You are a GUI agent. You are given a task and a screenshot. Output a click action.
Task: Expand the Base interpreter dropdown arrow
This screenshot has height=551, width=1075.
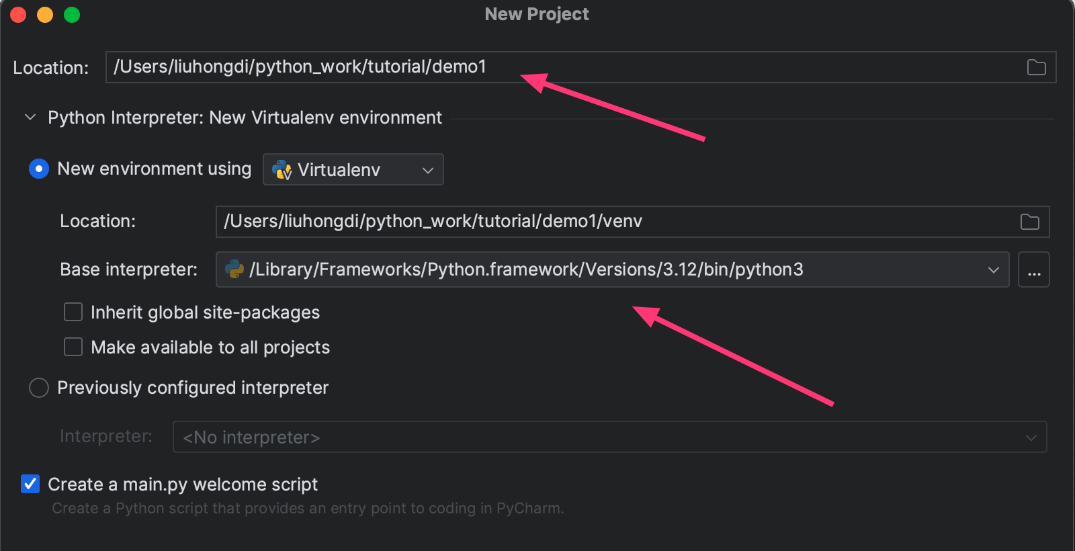[x=993, y=269]
